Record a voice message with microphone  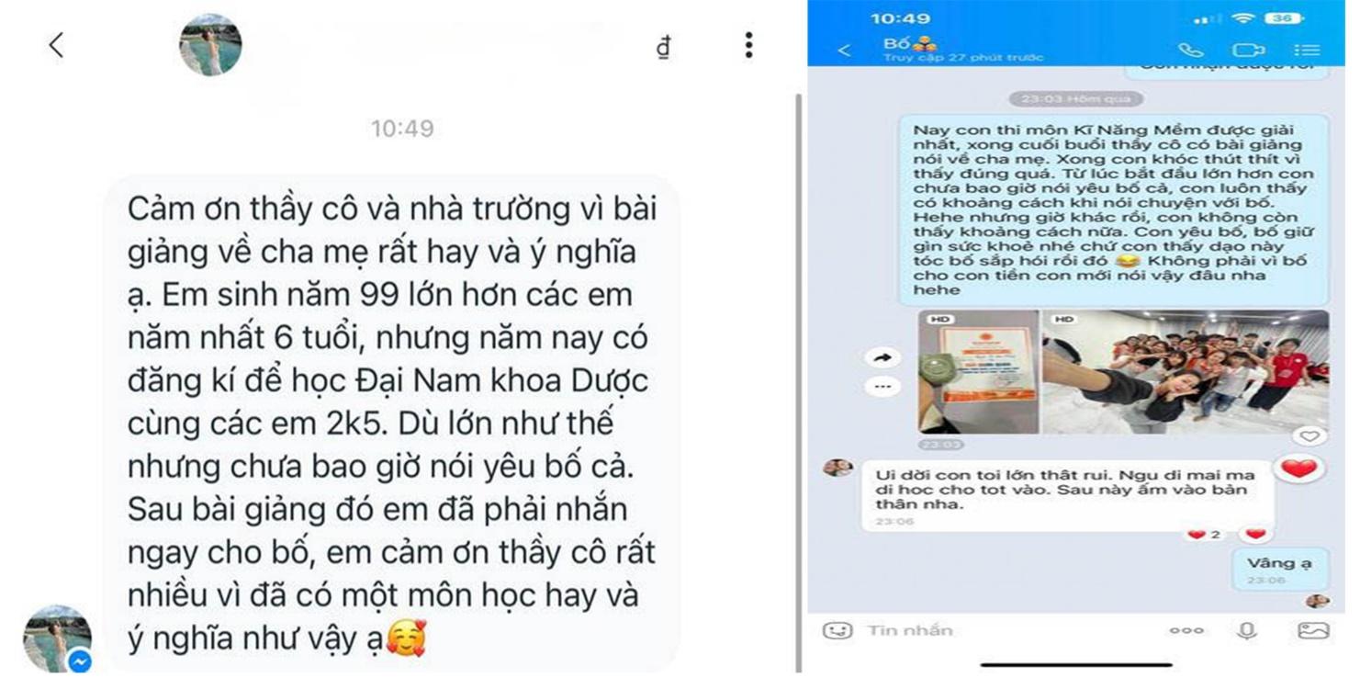(1246, 631)
